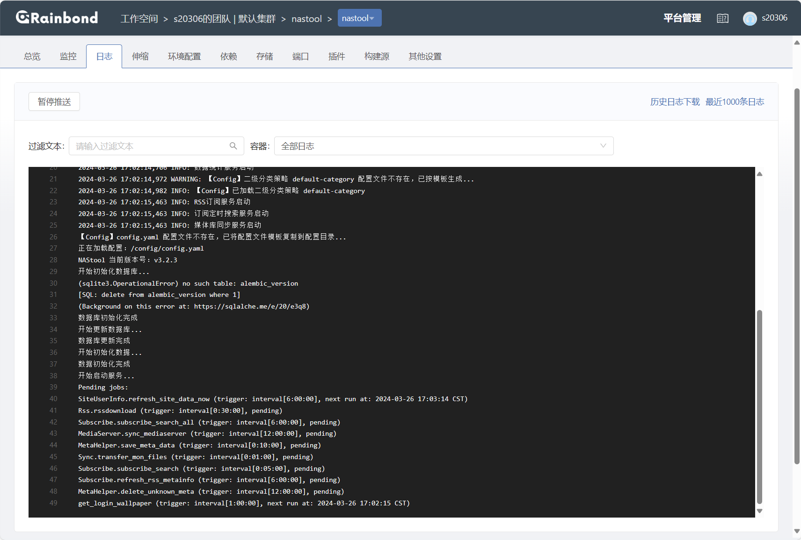
Task: Click the 工作空间 breadcrumb
Action: click(139, 19)
